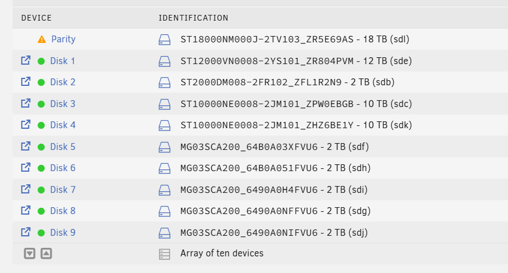The image size is (508, 273).
Task: Click the up-arrow toggle button below Disk 9
Action: tap(46, 254)
